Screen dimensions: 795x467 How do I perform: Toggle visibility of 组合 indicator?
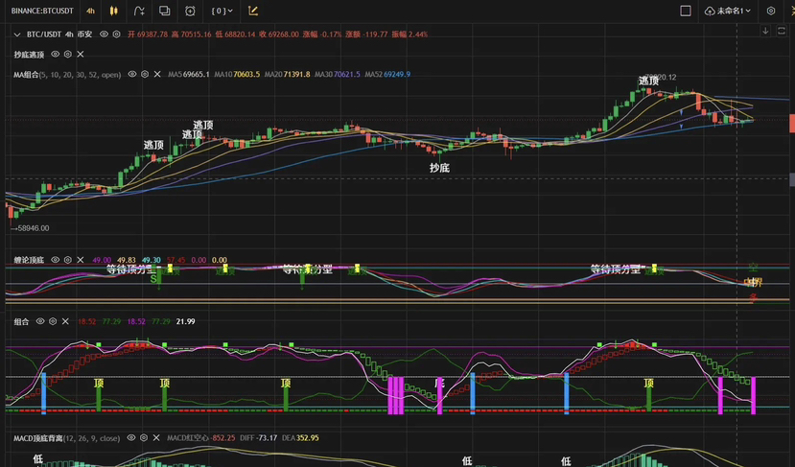click(x=40, y=321)
